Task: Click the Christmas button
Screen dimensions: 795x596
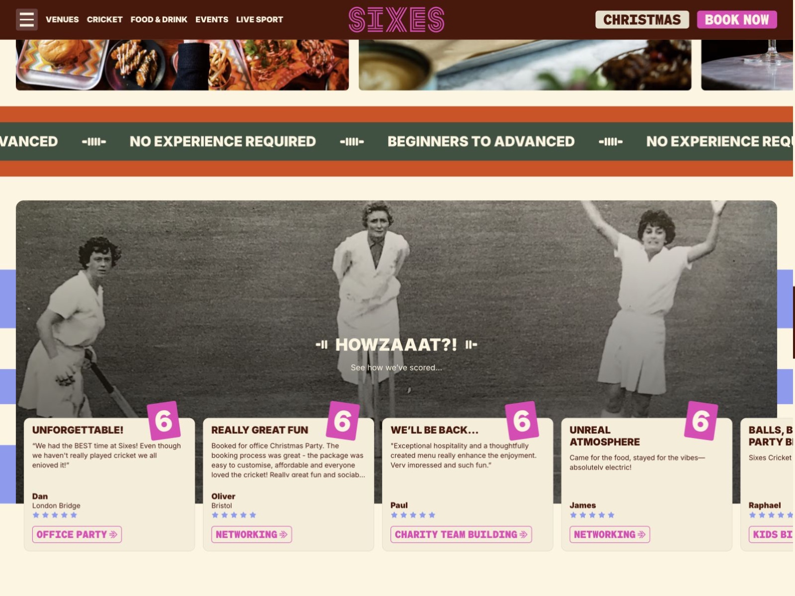Action: 642,19
